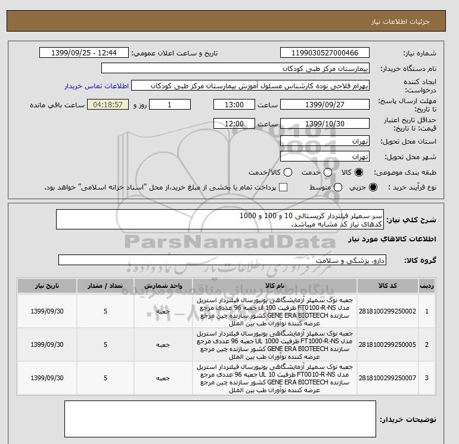Click the announcement date field 1399/09/25 - 12:44
This screenshot has width=459, height=444.
(84, 52)
